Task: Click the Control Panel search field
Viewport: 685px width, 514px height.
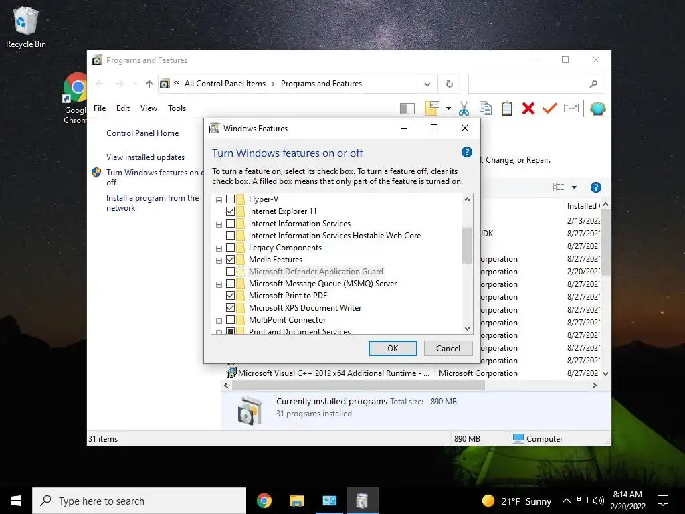Action: pos(536,84)
